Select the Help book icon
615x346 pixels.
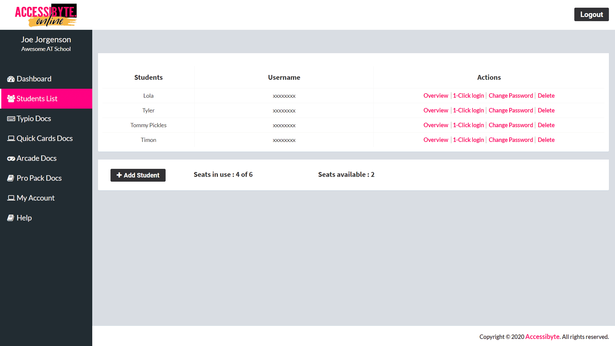tap(11, 218)
